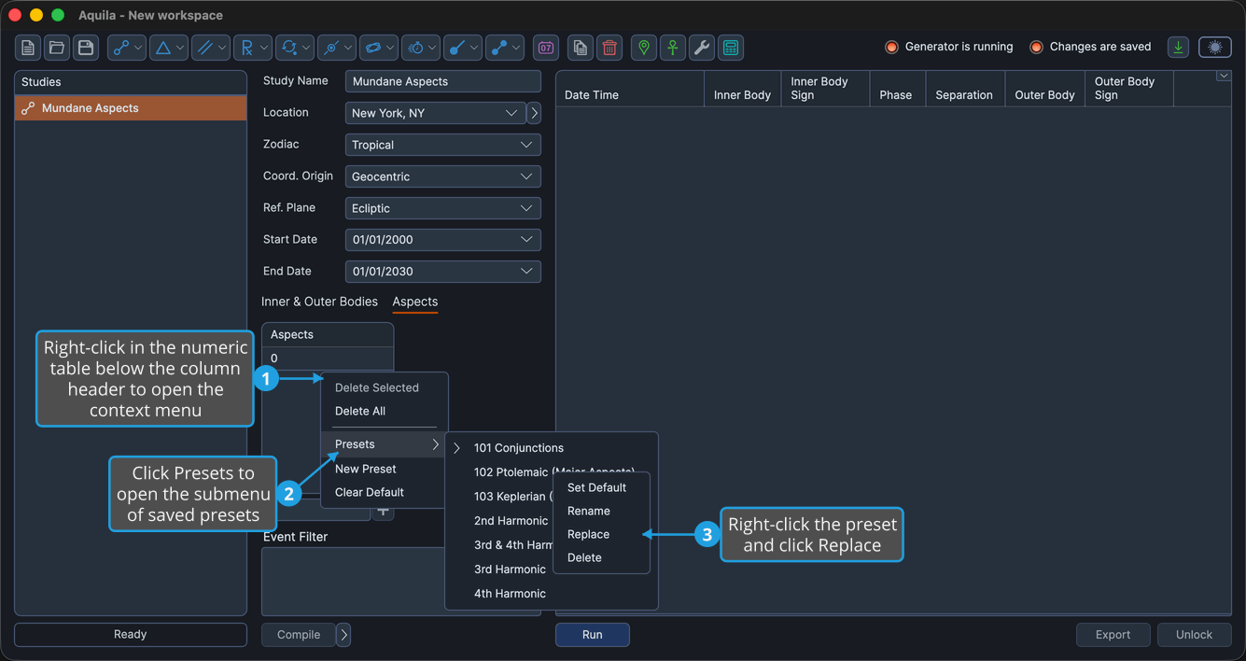Choose Clear Default in the context menu

(x=370, y=492)
